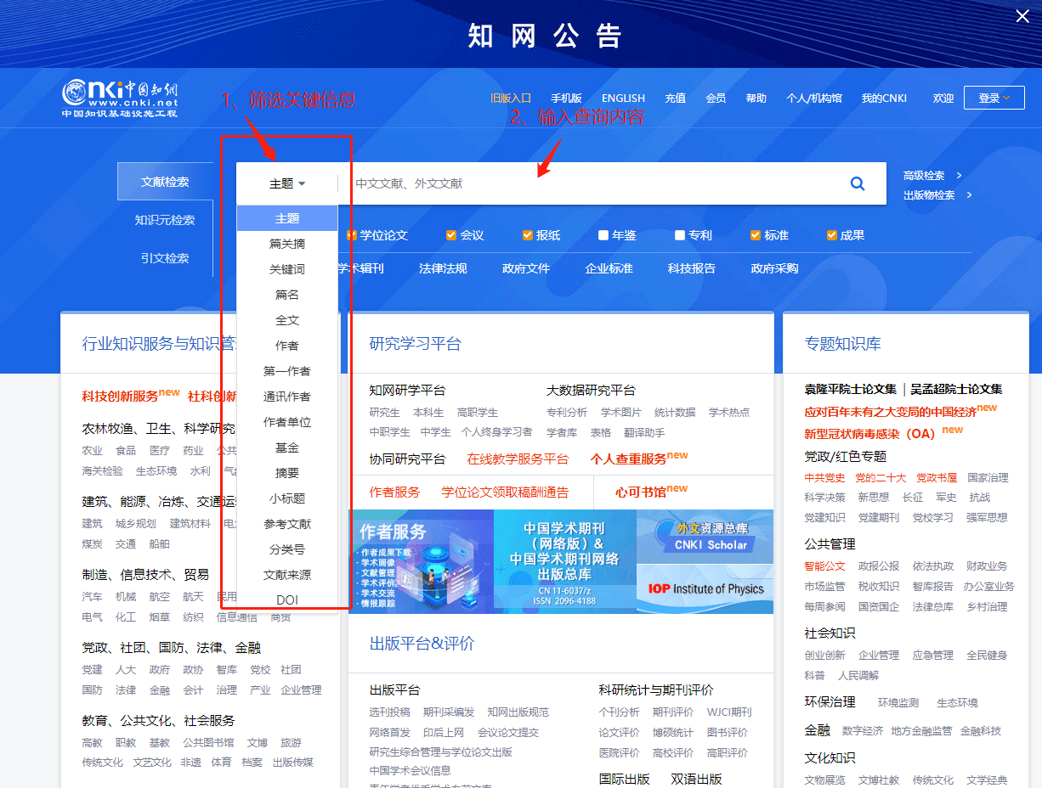Click the 中文文献、外文文献 search input

pos(586,183)
